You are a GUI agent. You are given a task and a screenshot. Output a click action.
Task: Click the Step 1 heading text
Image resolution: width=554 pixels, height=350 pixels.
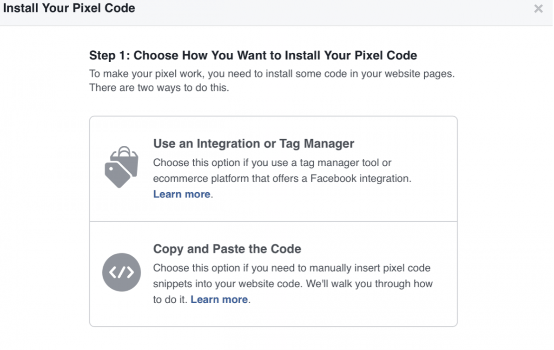click(252, 55)
